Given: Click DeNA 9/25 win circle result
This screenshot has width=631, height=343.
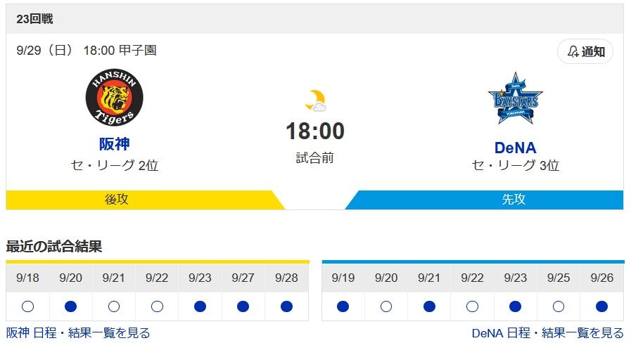Looking at the screenshot, I should point(559,306).
